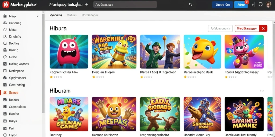Open the jungle Siobado game thumbnail
This screenshot has width=275, height=137.
(x=160, y=114)
